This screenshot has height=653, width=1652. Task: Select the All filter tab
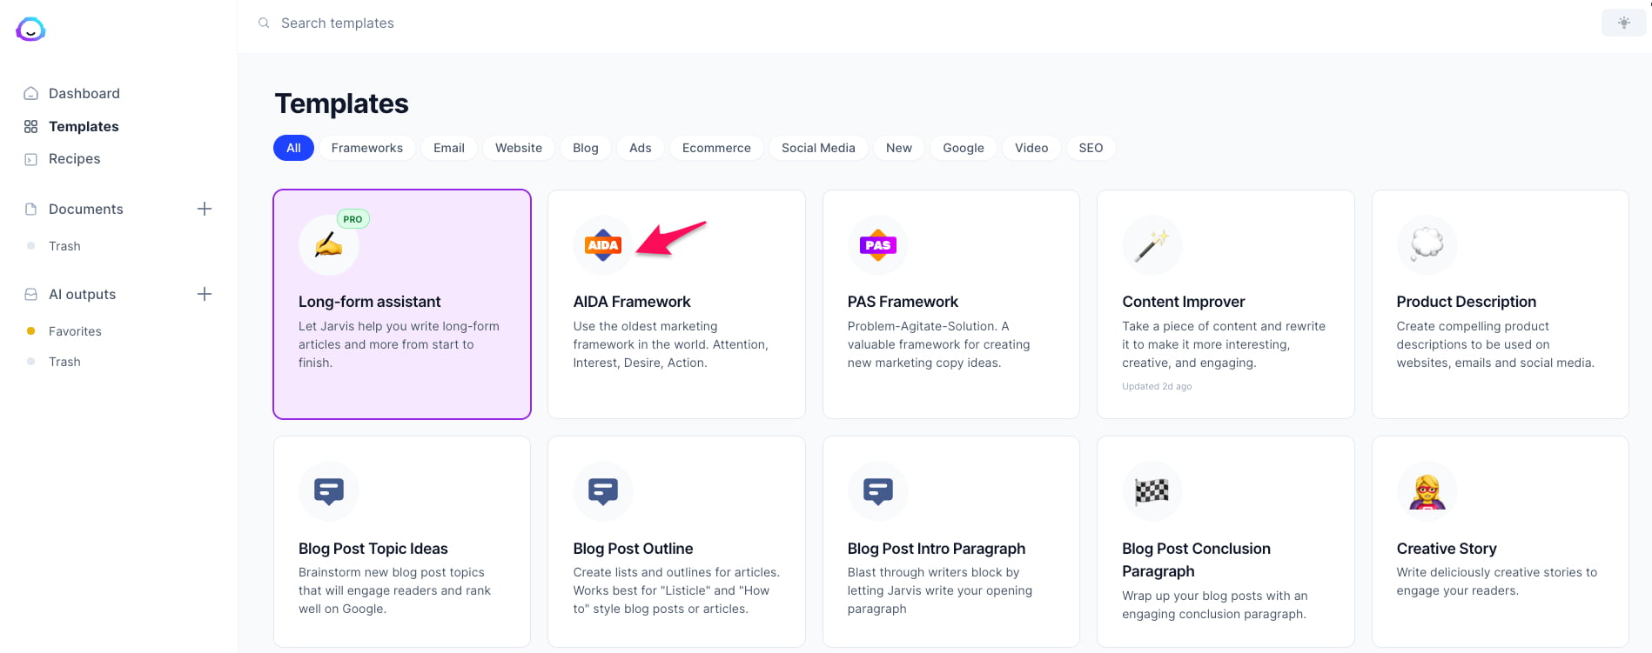293,148
